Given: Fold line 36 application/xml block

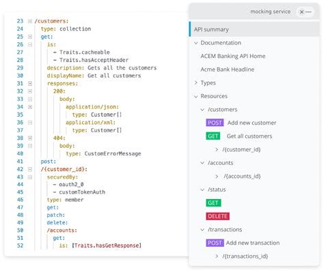Looking at the screenshot, I should tap(30, 123).
